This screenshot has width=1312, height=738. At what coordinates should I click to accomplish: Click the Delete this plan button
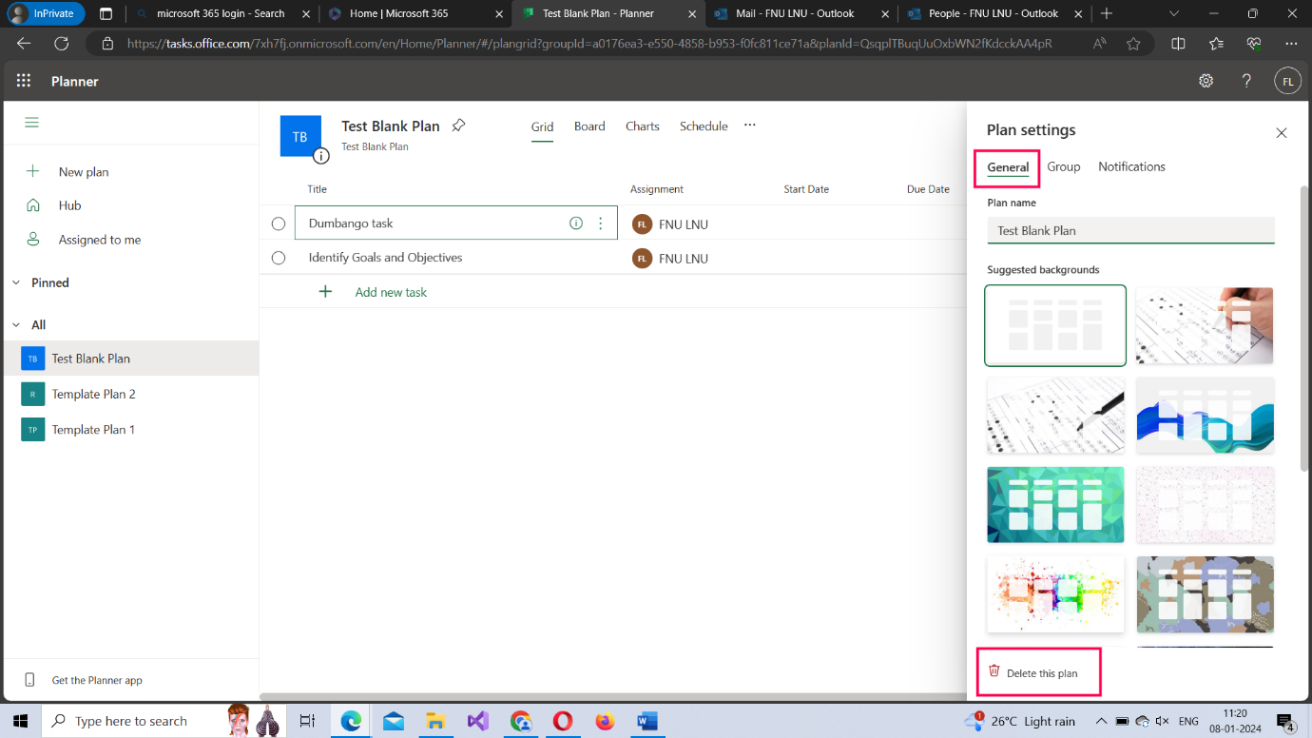tap(1032, 672)
